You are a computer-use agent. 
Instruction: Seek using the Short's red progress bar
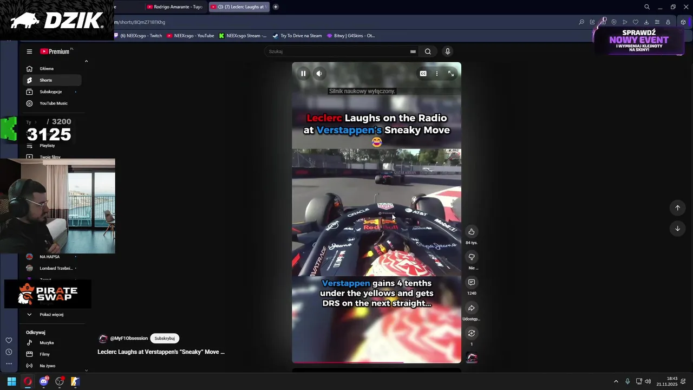coord(376,362)
